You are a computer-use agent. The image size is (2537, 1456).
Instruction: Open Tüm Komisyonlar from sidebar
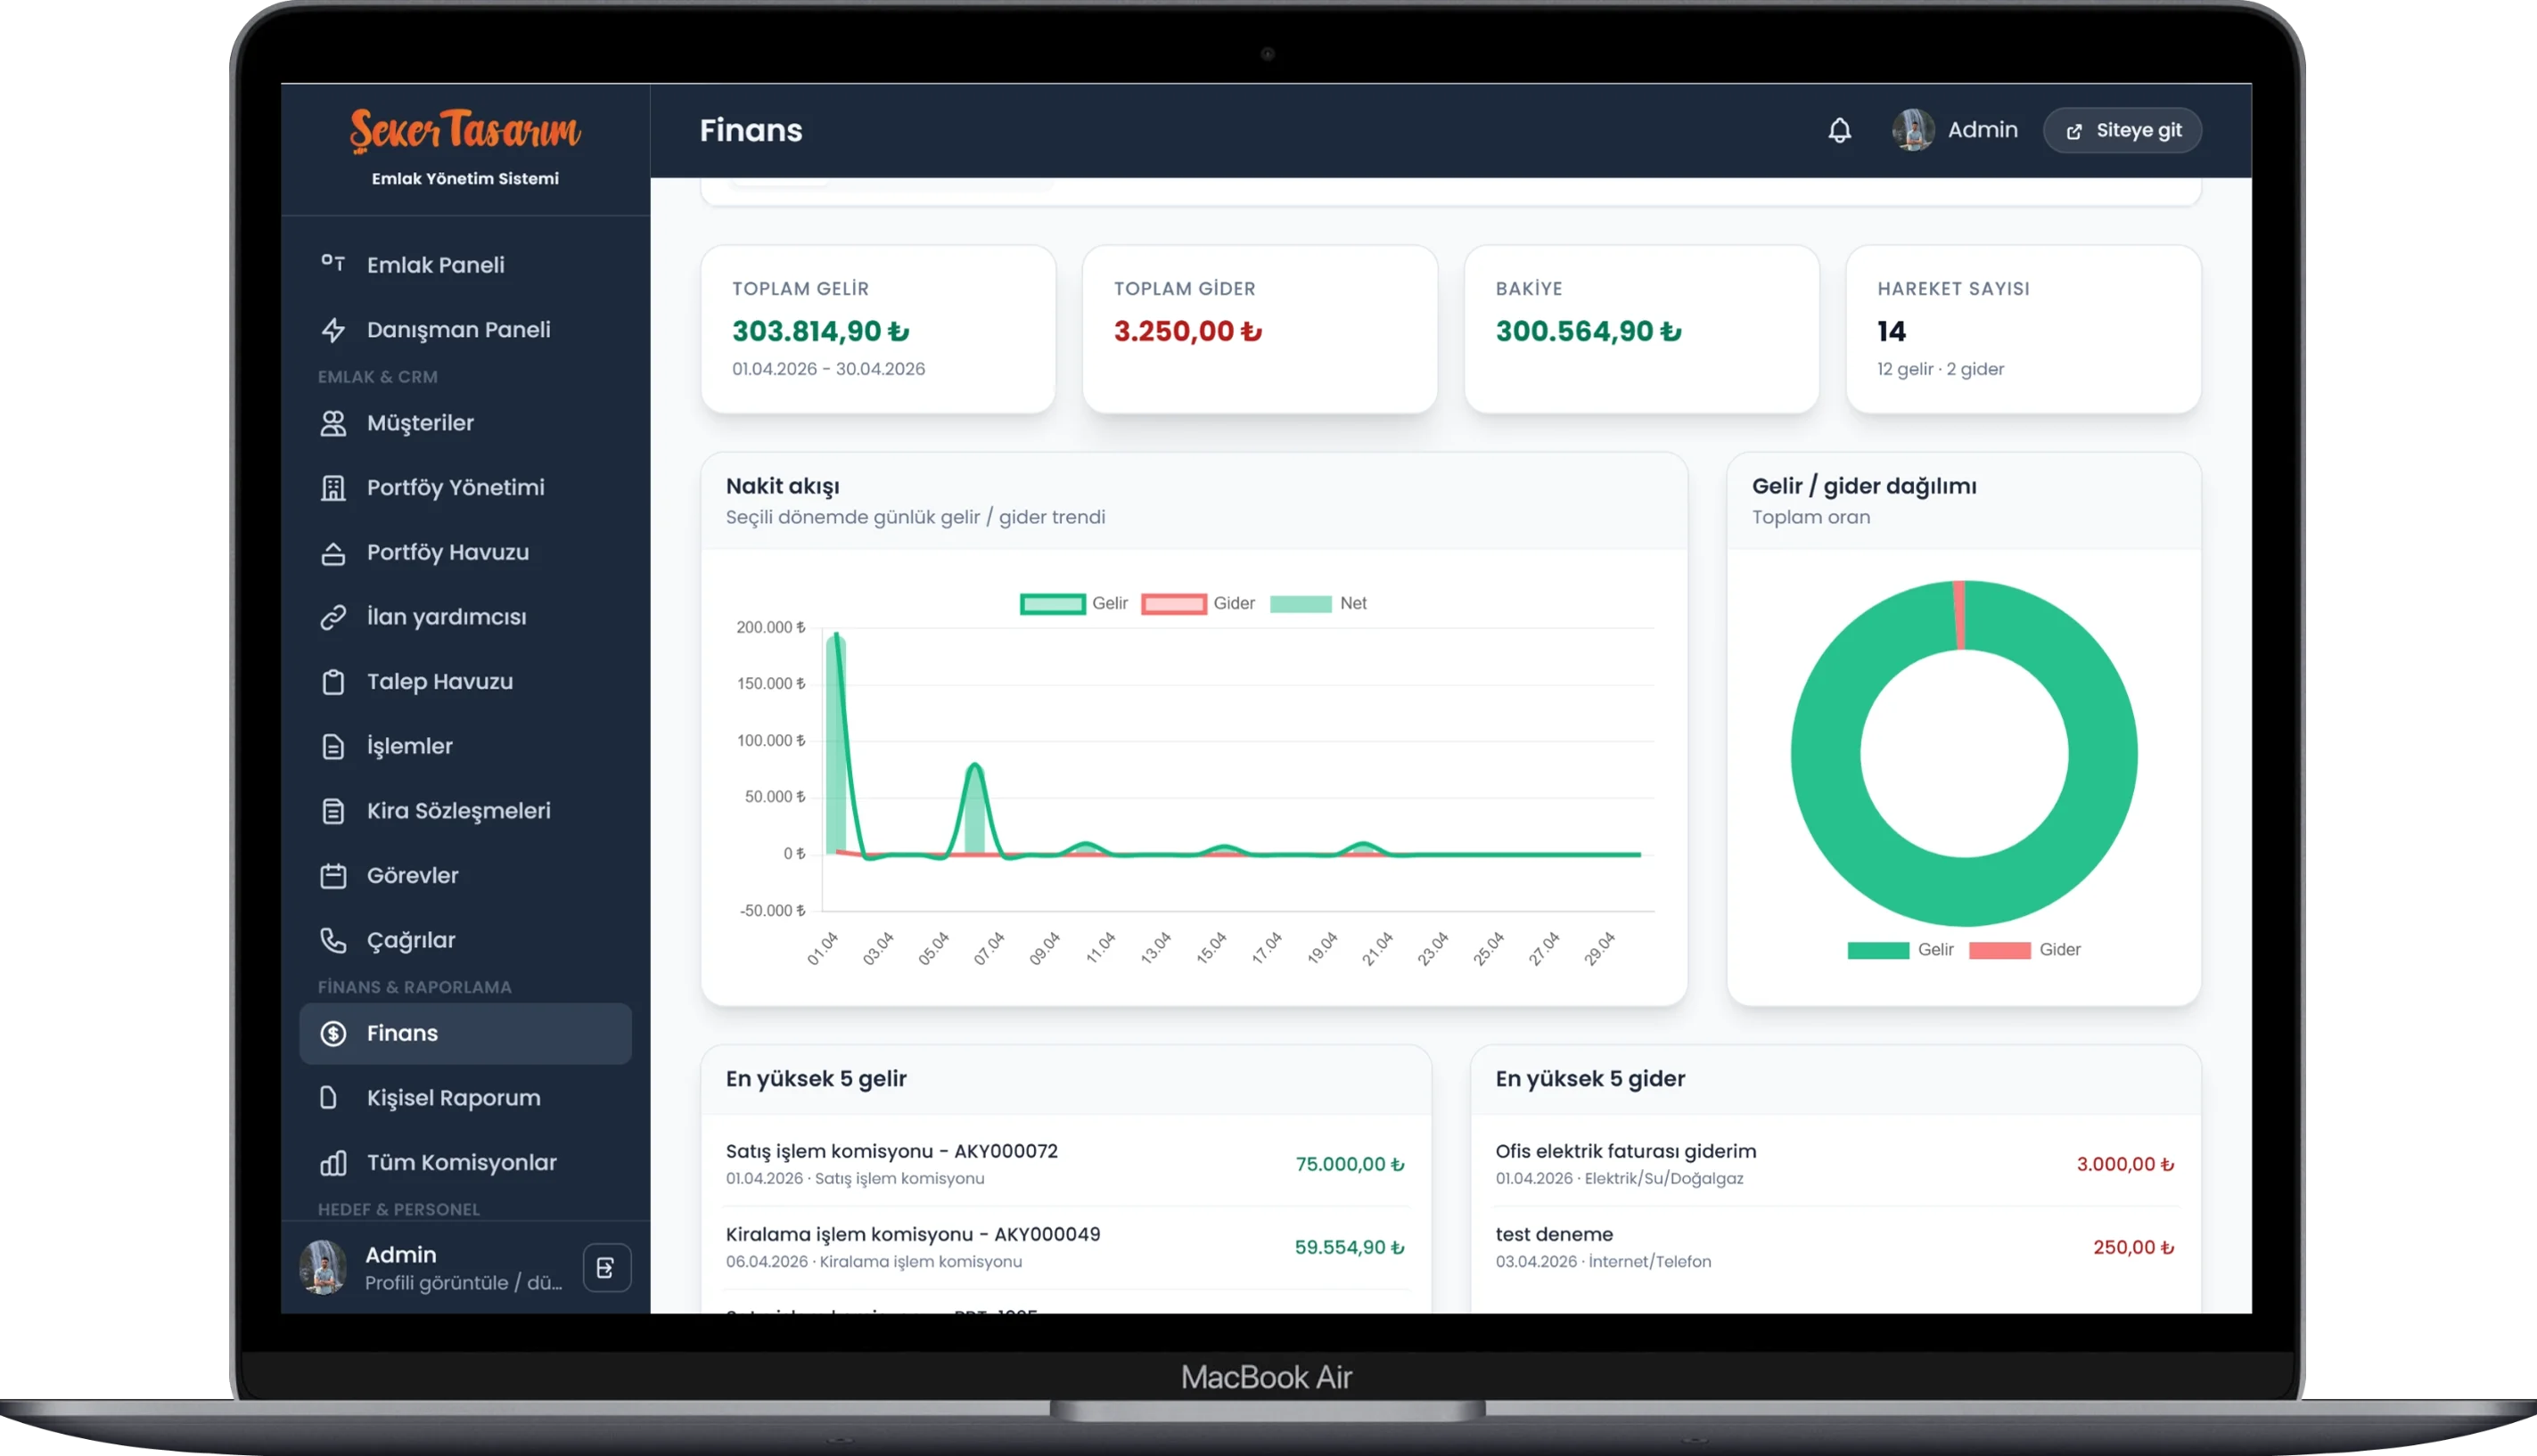point(465,1163)
